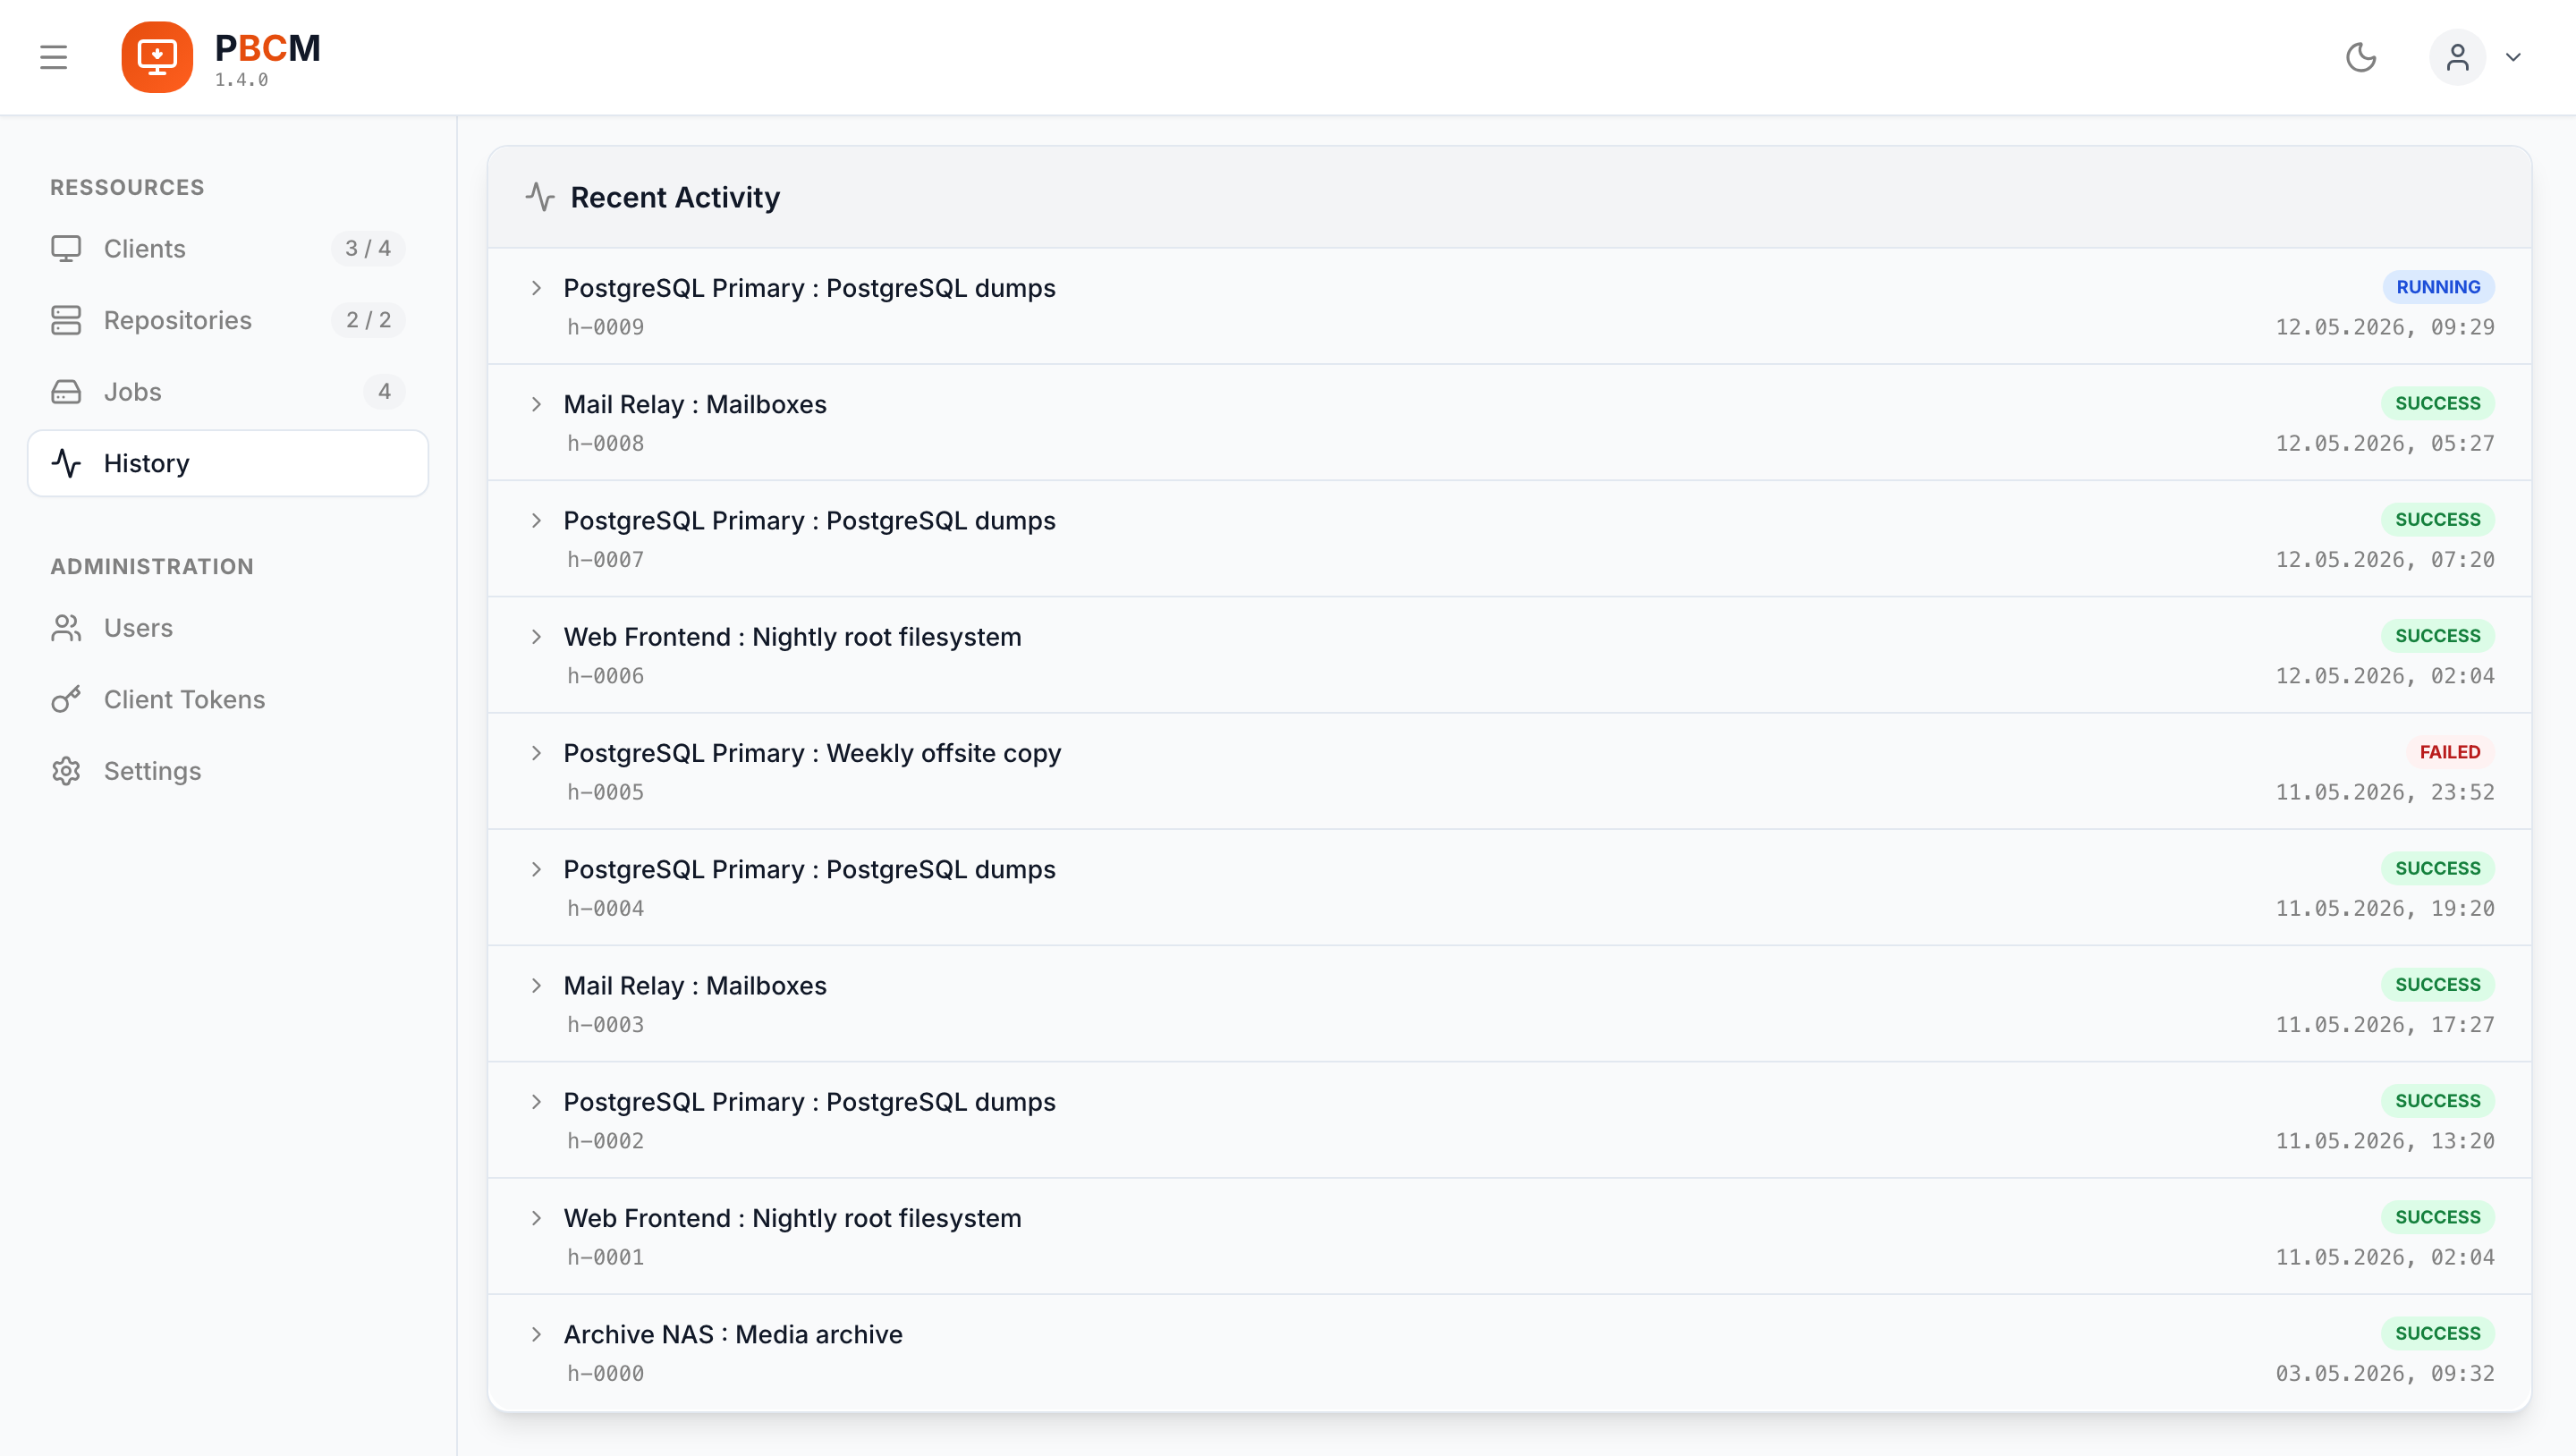
Task: Expand failed entry h-0005 chevron
Action: [537, 753]
